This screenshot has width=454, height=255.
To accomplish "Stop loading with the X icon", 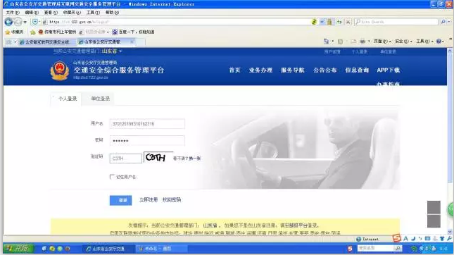I will 348,22.
